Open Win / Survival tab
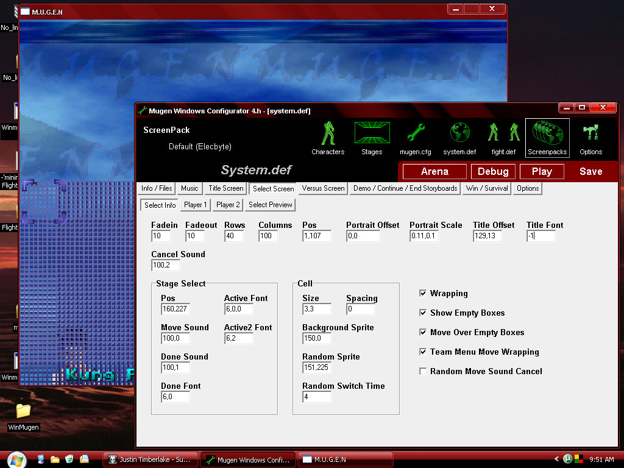This screenshot has width=624, height=468. point(487,188)
